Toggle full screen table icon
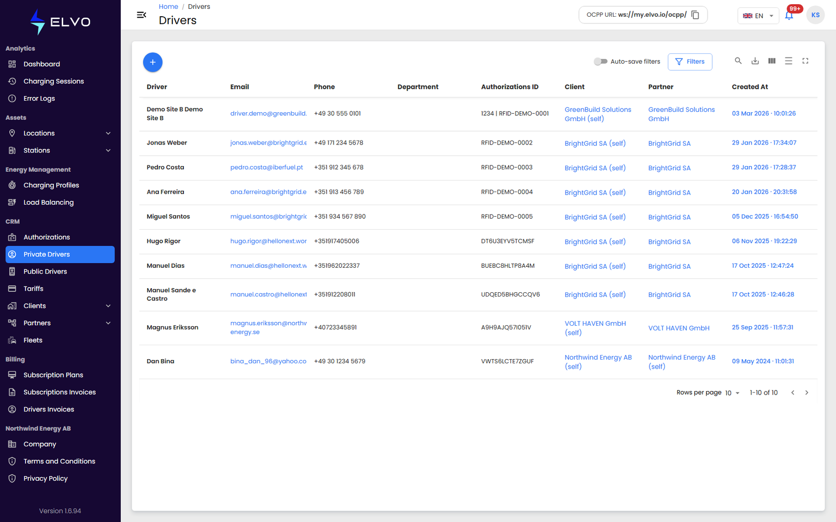Screen dimensions: 836x522 (805, 61)
